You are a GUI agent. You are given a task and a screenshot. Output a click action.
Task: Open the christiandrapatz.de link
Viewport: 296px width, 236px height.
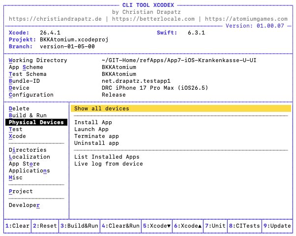point(55,19)
